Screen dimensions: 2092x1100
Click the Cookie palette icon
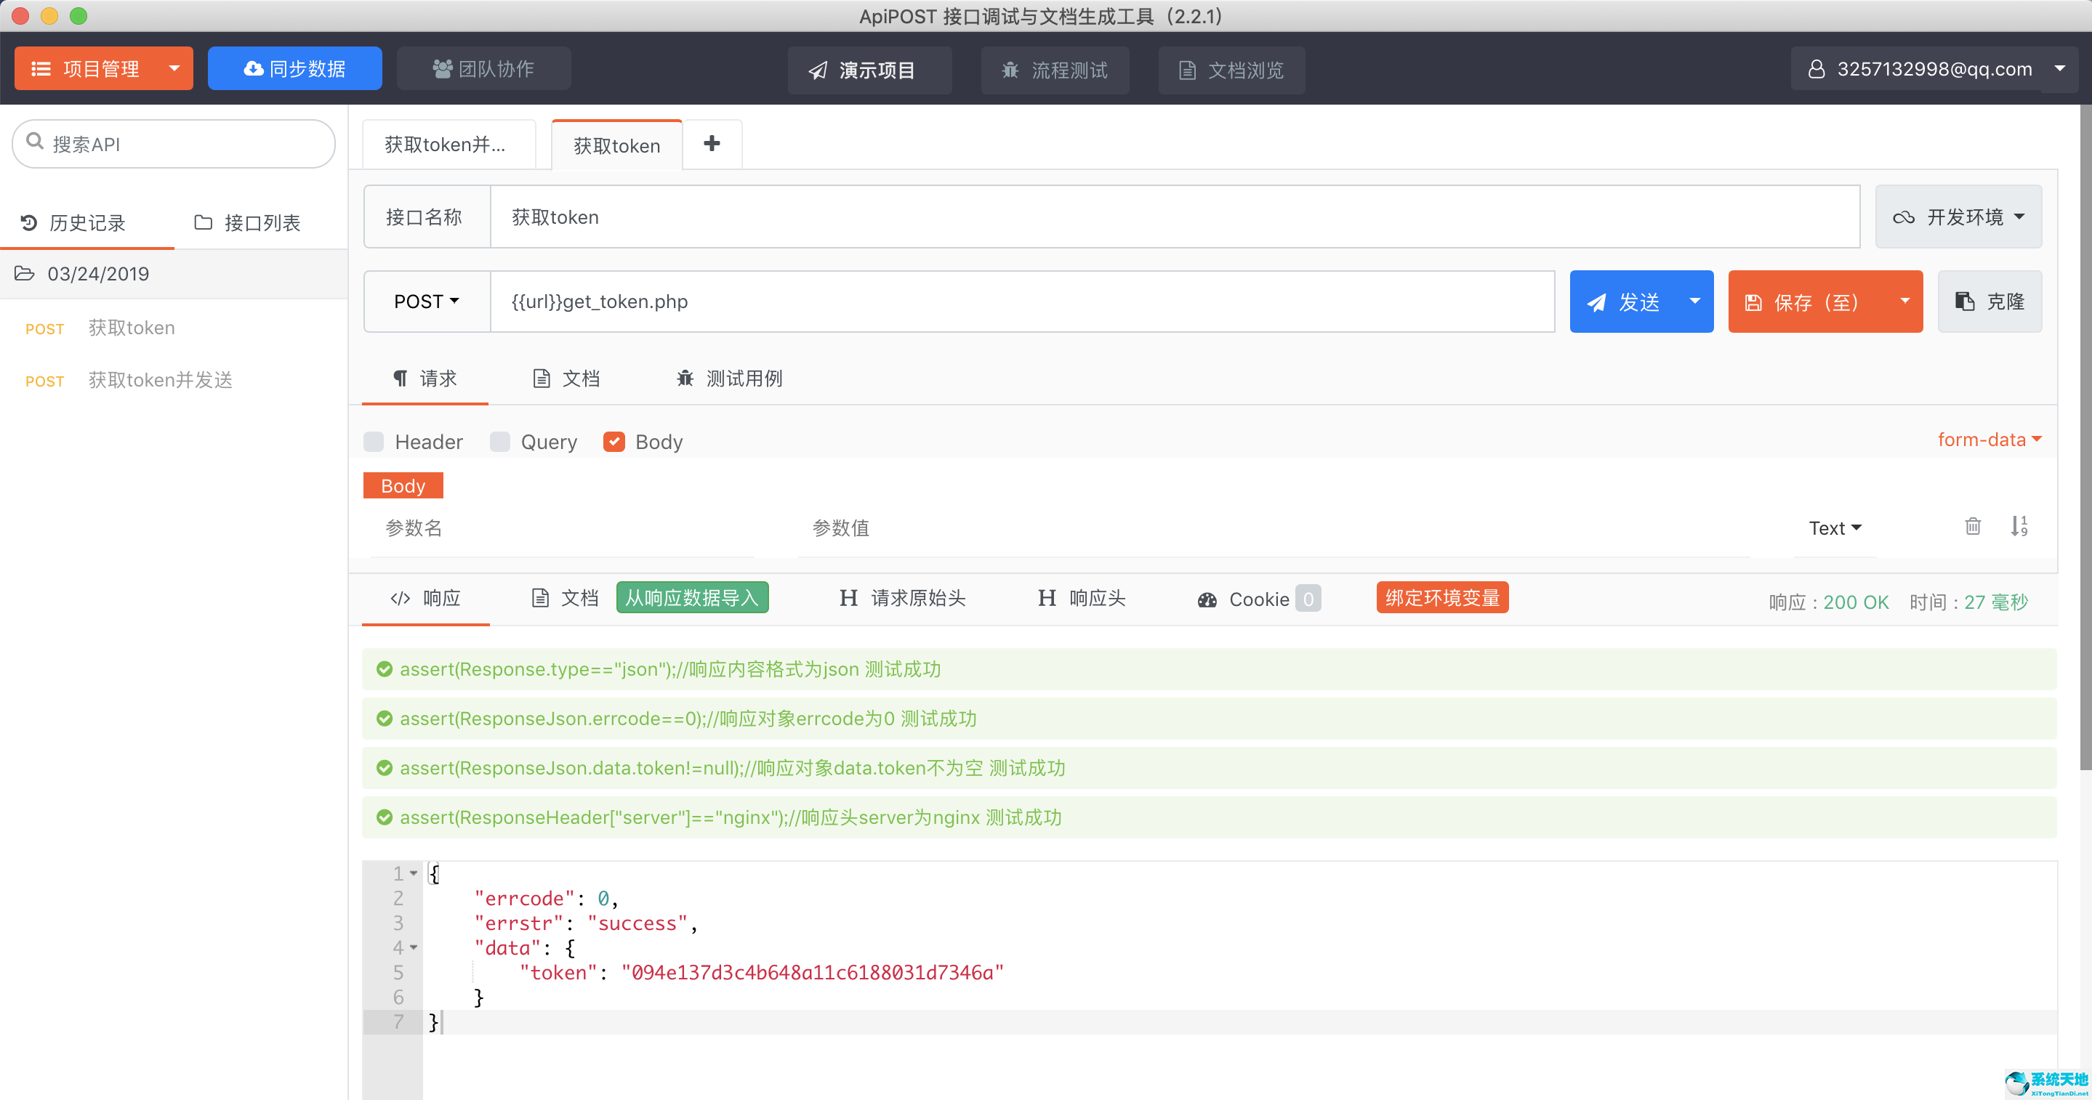[x=1207, y=600]
